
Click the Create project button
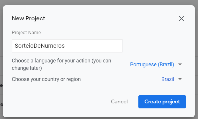[x=162, y=102]
